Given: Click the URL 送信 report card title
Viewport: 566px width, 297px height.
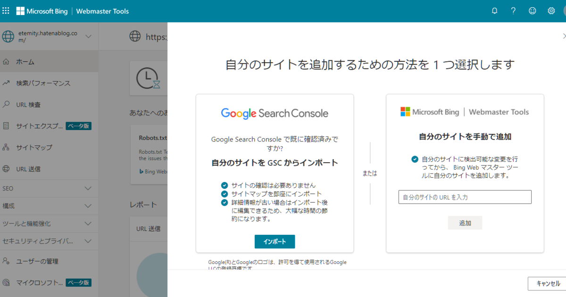Looking at the screenshot, I should click(x=148, y=229).
